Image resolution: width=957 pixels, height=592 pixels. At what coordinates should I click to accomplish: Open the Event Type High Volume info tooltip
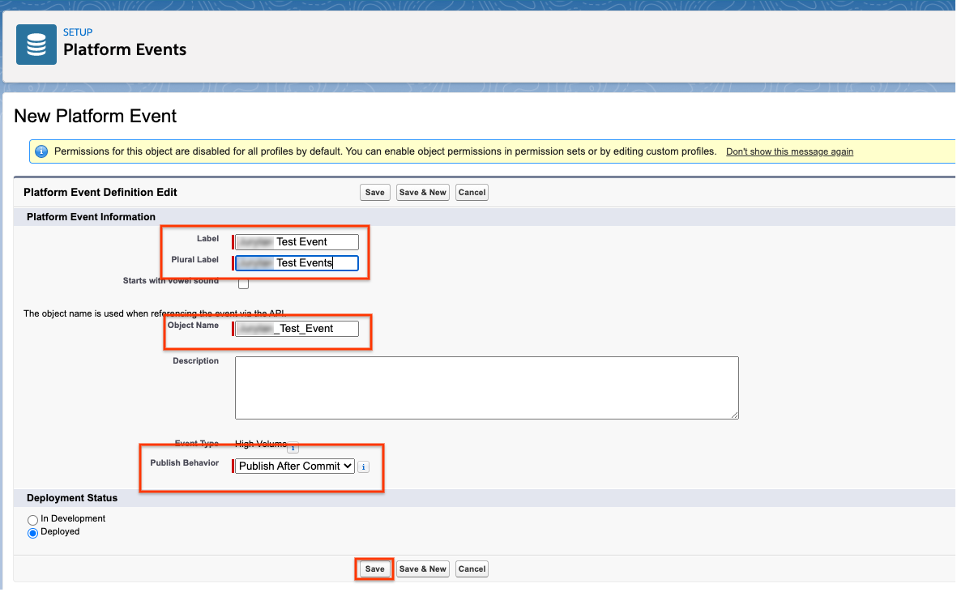click(x=293, y=447)
